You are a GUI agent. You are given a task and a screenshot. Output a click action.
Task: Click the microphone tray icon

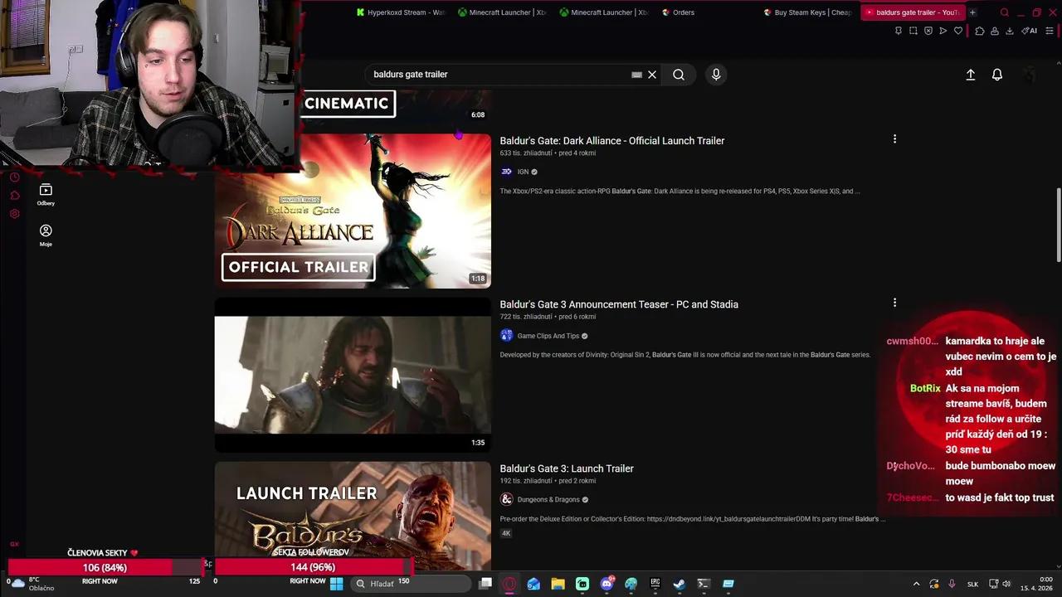(x=952, y=584)
